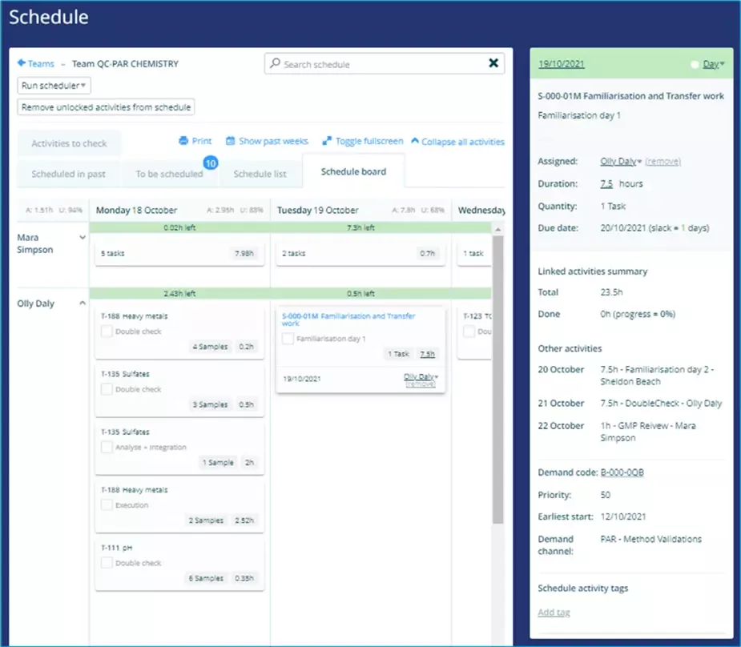This screenshot has height=647, width=741.
Task: Select the Schedule board tab
Action: point(353,171)
